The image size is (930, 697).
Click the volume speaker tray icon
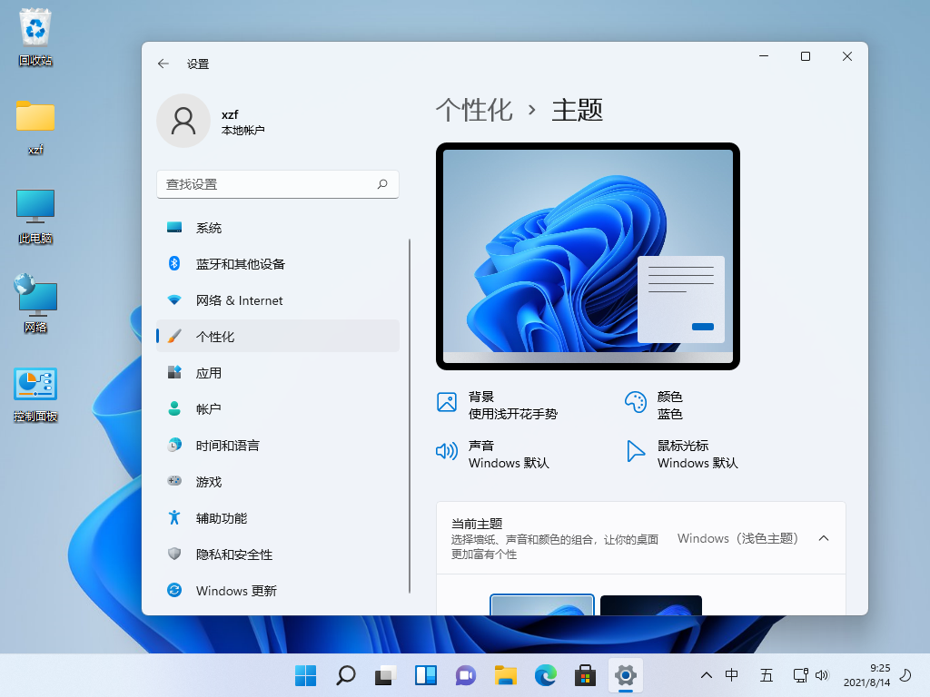point(821,675)
